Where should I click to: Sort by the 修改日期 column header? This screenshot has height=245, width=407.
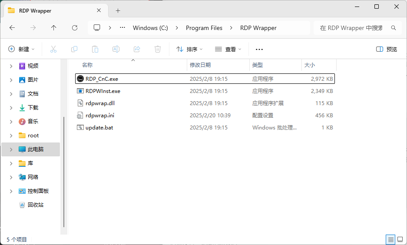point(200,65)
